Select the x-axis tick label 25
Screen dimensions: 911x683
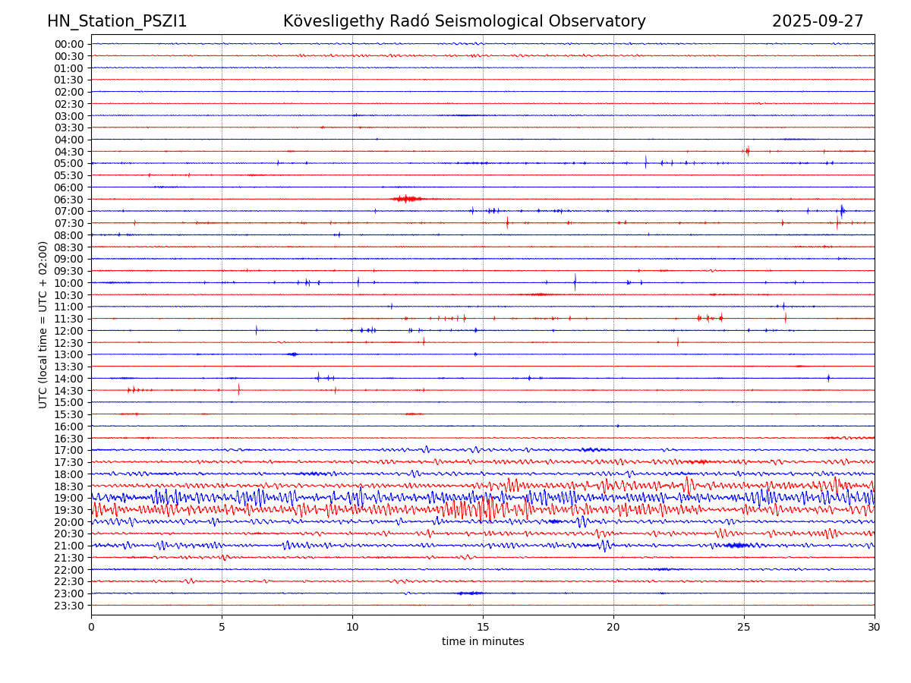744,627
